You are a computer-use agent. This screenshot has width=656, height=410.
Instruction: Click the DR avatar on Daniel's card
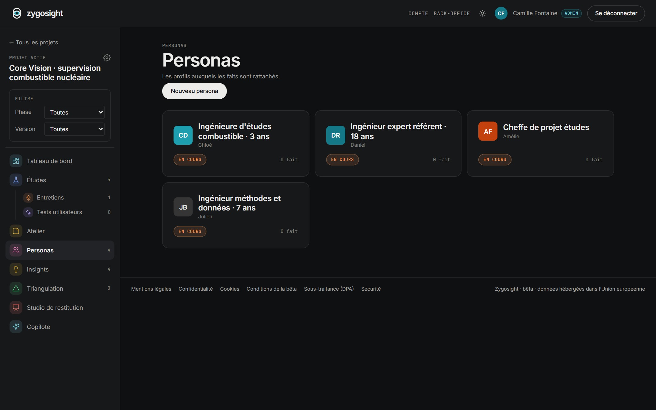click(336, 135)
